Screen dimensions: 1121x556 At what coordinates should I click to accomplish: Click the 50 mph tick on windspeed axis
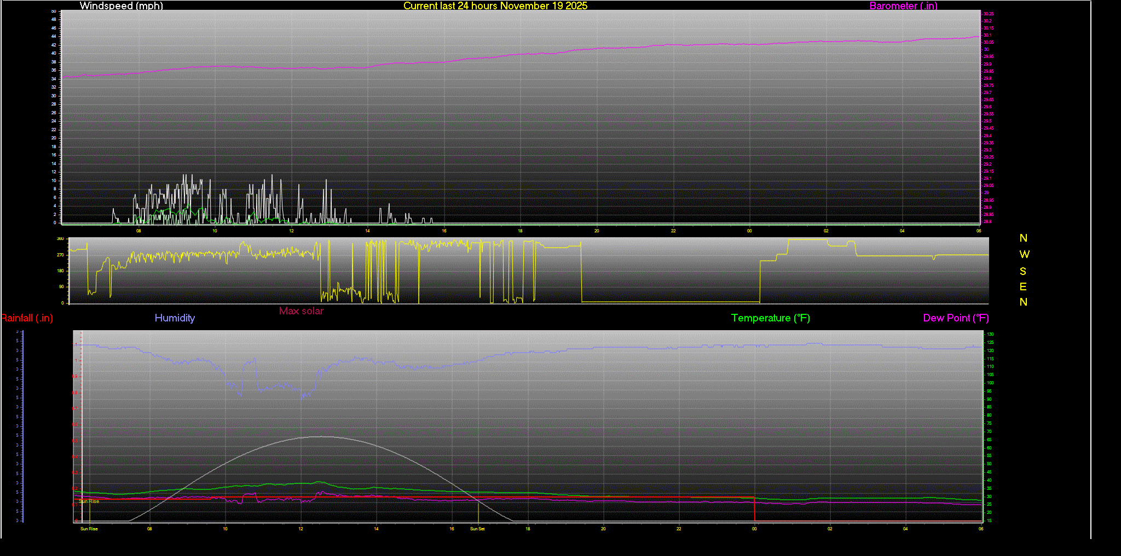[54, 11]
